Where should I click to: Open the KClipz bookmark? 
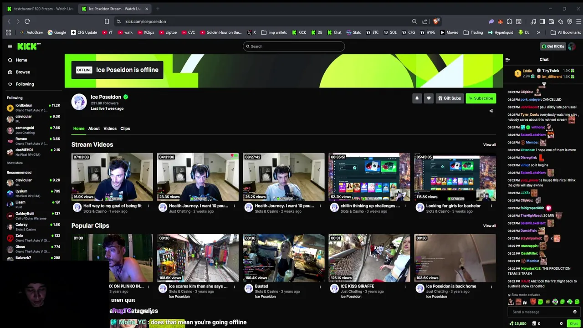click(x=145, y=32)
